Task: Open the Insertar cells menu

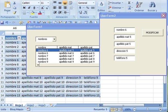Action: 115,3
